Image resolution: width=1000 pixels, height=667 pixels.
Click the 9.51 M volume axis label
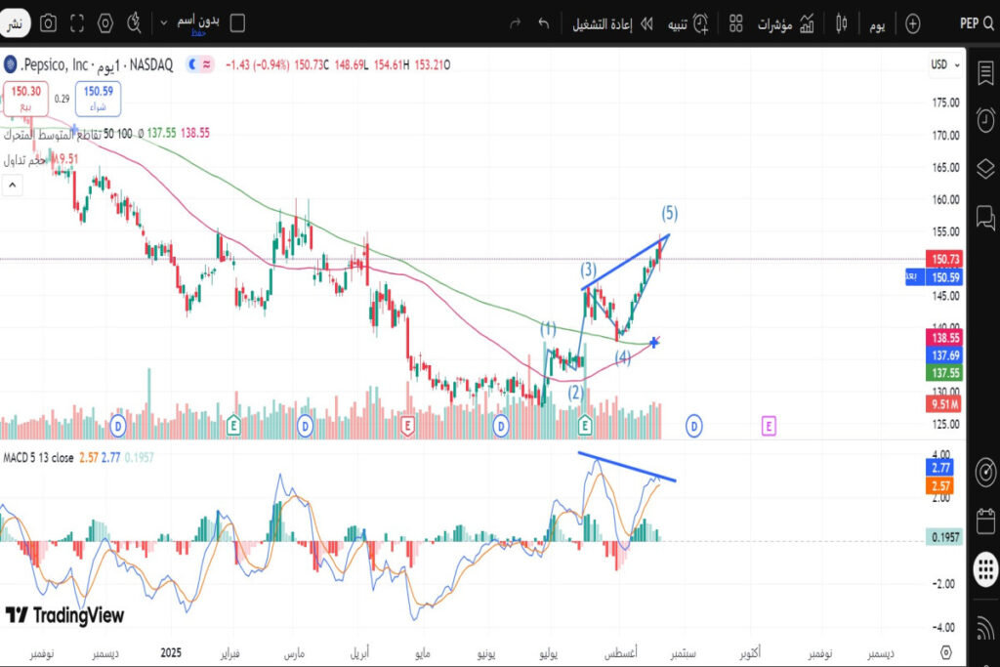pyautogui.click(x=944, y=404)
